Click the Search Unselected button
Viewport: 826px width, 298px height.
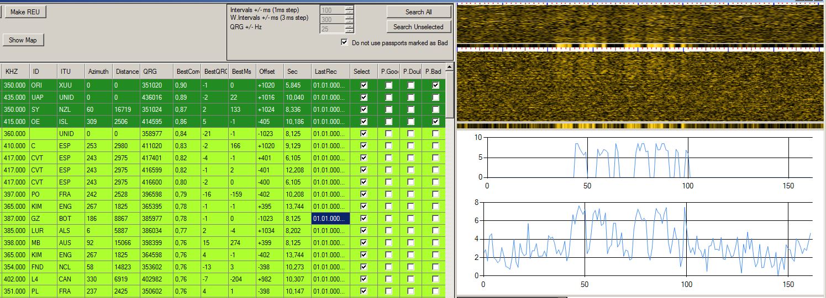tap(418, 26)
